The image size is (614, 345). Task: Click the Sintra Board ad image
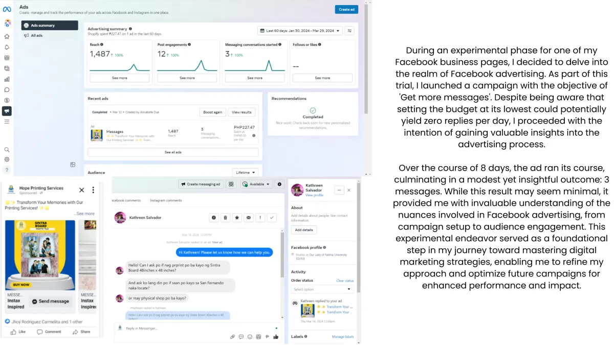tap(40, 256)
